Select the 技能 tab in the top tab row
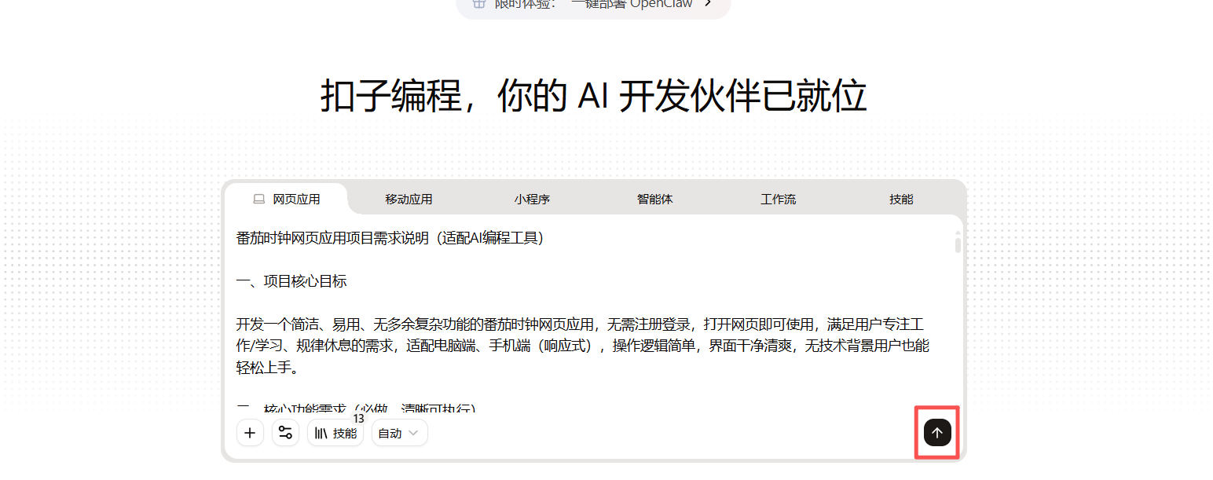1213x480 pixels. (x=901, y=199)
